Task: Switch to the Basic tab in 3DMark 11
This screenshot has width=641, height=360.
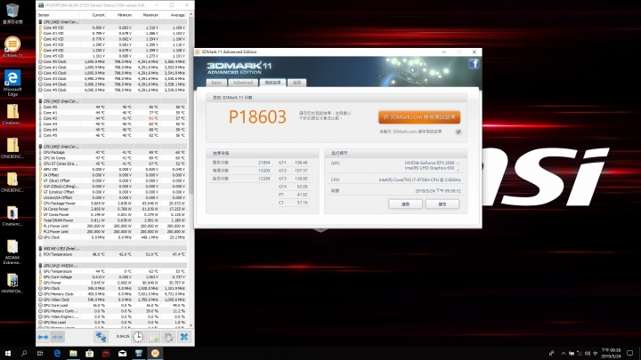Action: 216,83
